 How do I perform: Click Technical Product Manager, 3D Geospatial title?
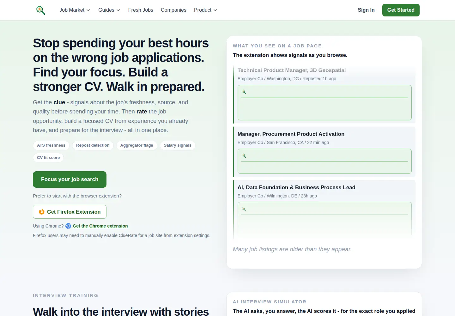pos(292,70)
